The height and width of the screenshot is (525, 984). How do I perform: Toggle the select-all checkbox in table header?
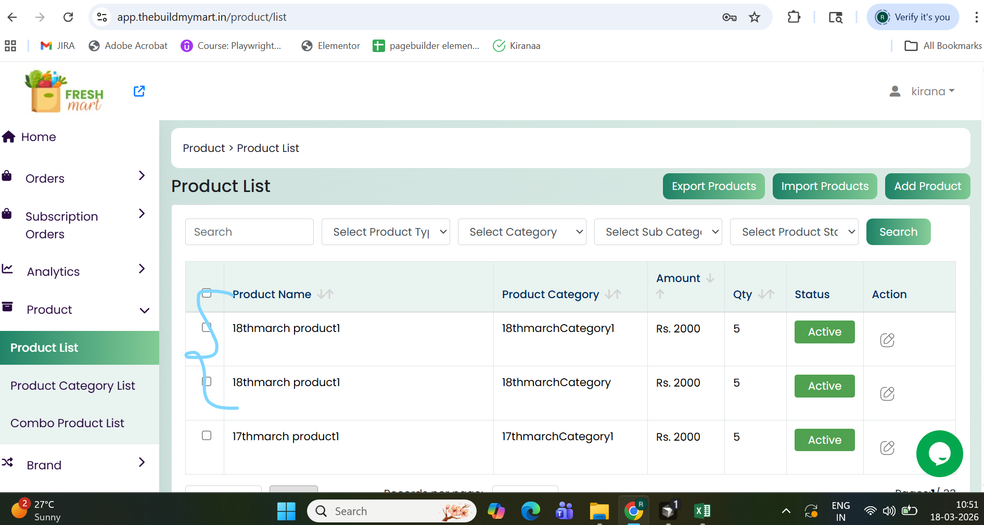click(207, 293)
